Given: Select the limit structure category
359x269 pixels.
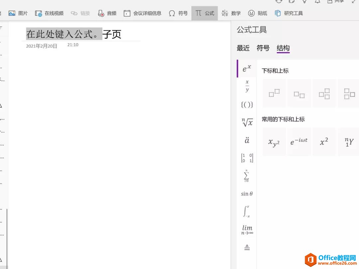Looking at the screenshot, I should coord(247,229).
